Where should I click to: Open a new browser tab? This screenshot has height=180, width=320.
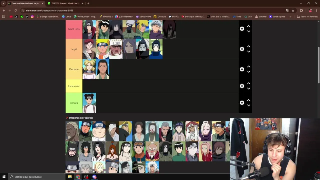[x=88, y=3]
